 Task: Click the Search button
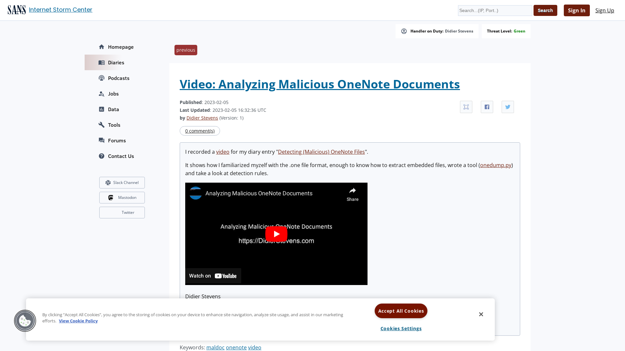tap(545, 10)
